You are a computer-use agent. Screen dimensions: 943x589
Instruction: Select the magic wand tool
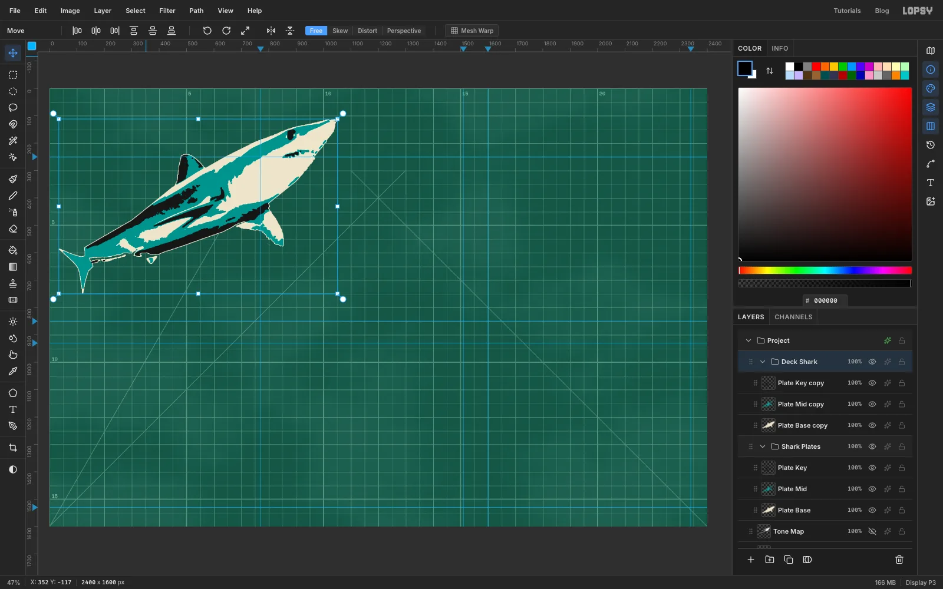tap(13, 141)
